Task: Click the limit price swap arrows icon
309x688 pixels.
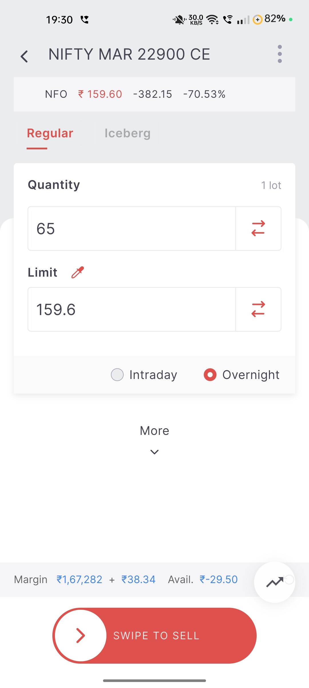Action: coord(258,309)
